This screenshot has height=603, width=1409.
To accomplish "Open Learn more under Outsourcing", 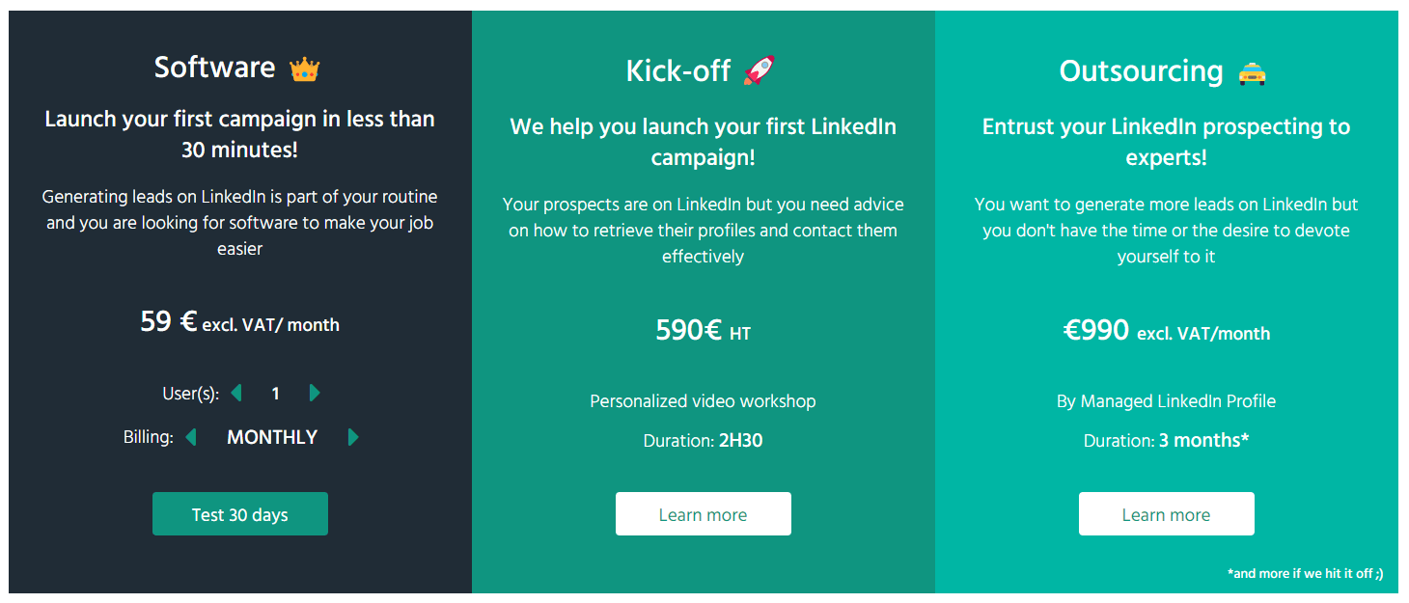I will [x=1167, y=514].
